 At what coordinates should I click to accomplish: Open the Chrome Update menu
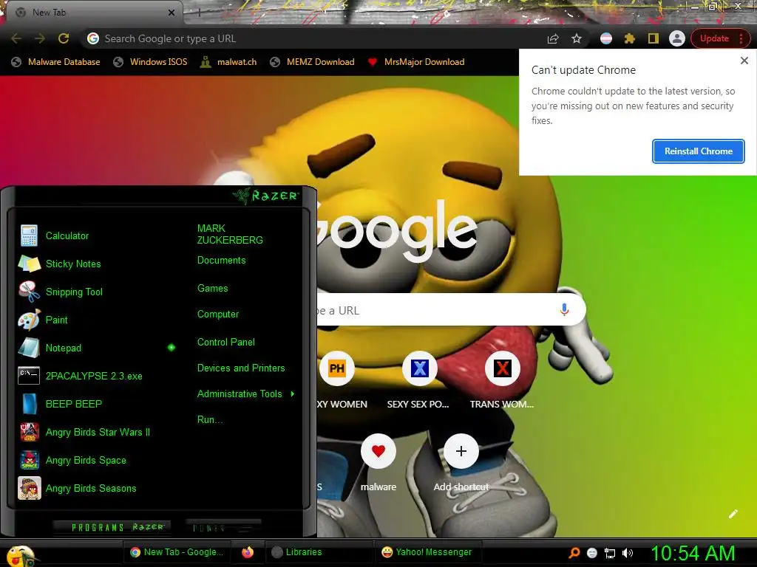pyautogui.click(x=720, y=38)
